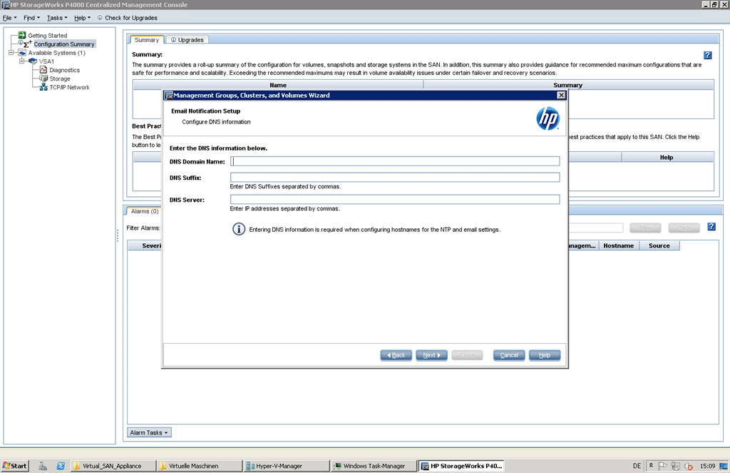The width and height of the screenshot is (730, 473).
Task: Click the DNS information note icon
Action: point(239,229)
